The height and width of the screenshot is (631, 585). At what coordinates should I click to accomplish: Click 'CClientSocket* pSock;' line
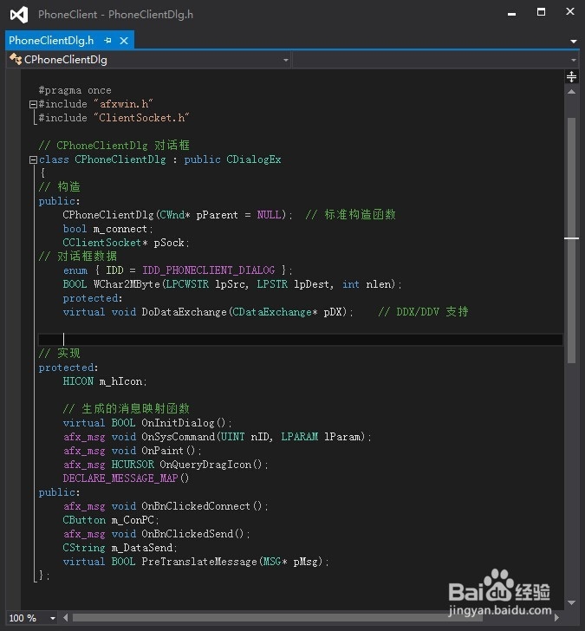[126, 243]
